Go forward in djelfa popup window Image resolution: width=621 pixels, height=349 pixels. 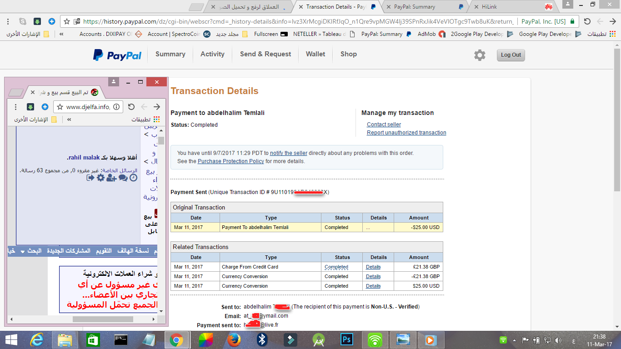click(x=157, y=107)
